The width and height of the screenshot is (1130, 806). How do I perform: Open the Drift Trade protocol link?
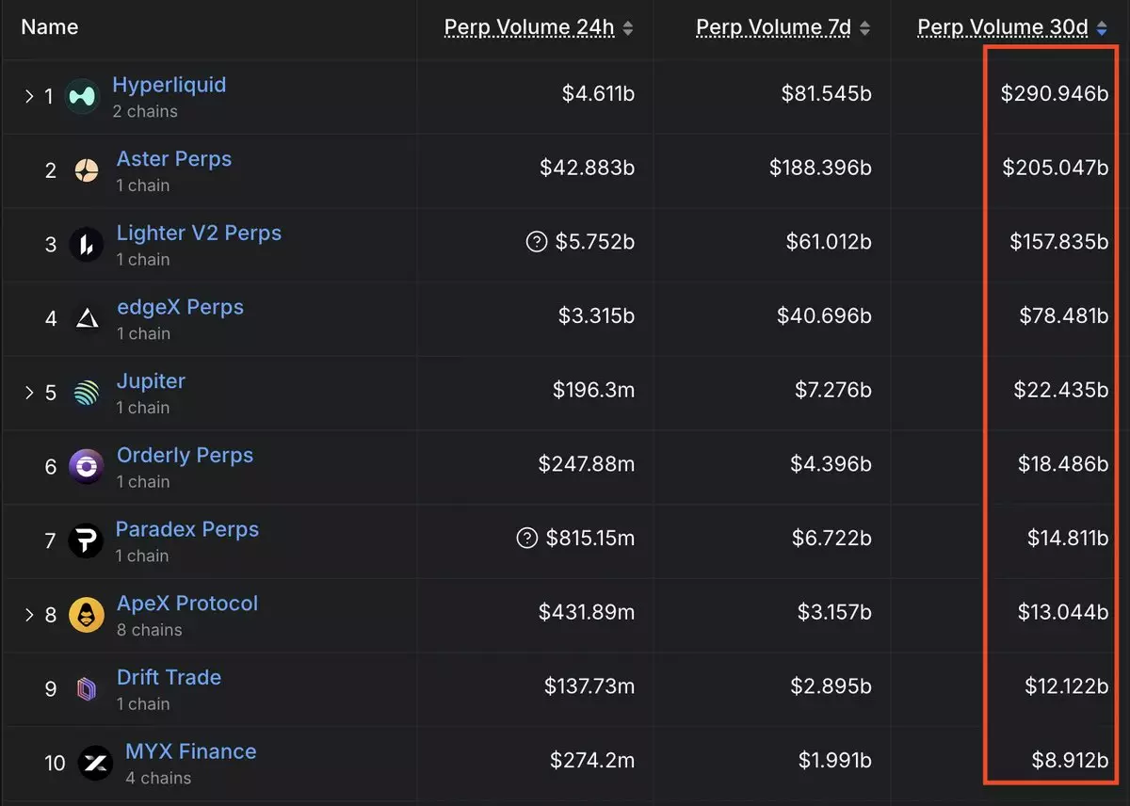pyautogui.click(x=169, y=678)
